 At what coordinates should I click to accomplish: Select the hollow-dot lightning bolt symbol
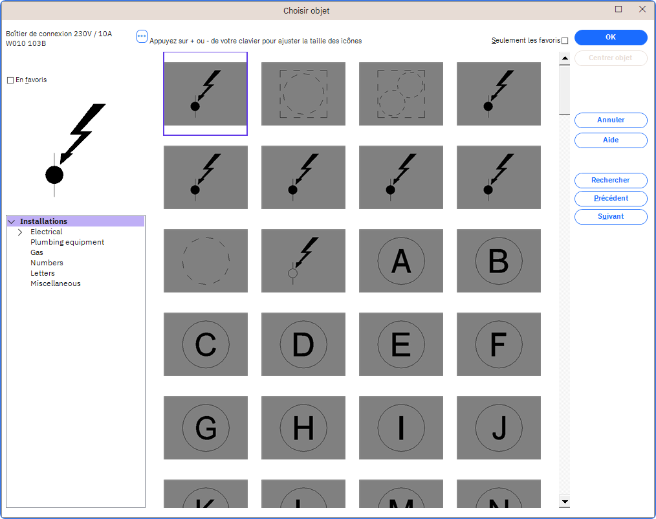pos(303,261)
